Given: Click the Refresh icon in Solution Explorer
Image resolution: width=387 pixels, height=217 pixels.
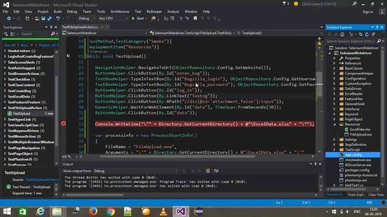Looking at the screenshot, I should [367, 34].
